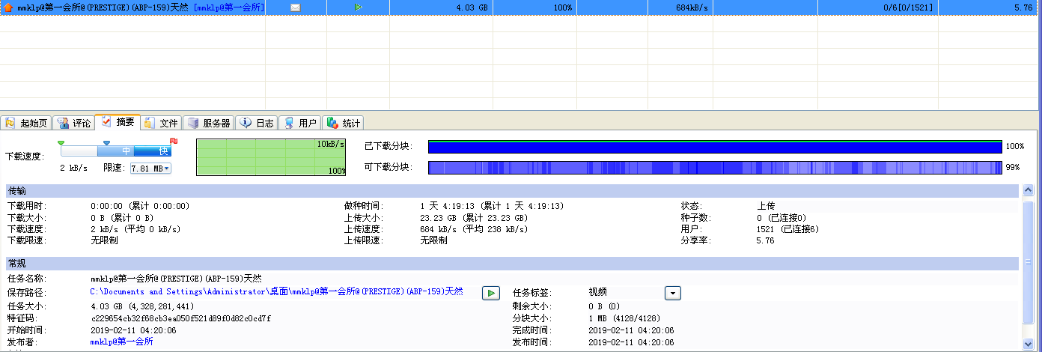Click the envelope icon in the task row

tap(295, 7)
